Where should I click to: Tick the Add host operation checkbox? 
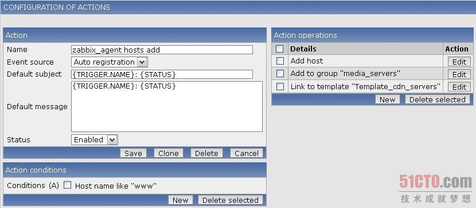click(x=280, y=61)
